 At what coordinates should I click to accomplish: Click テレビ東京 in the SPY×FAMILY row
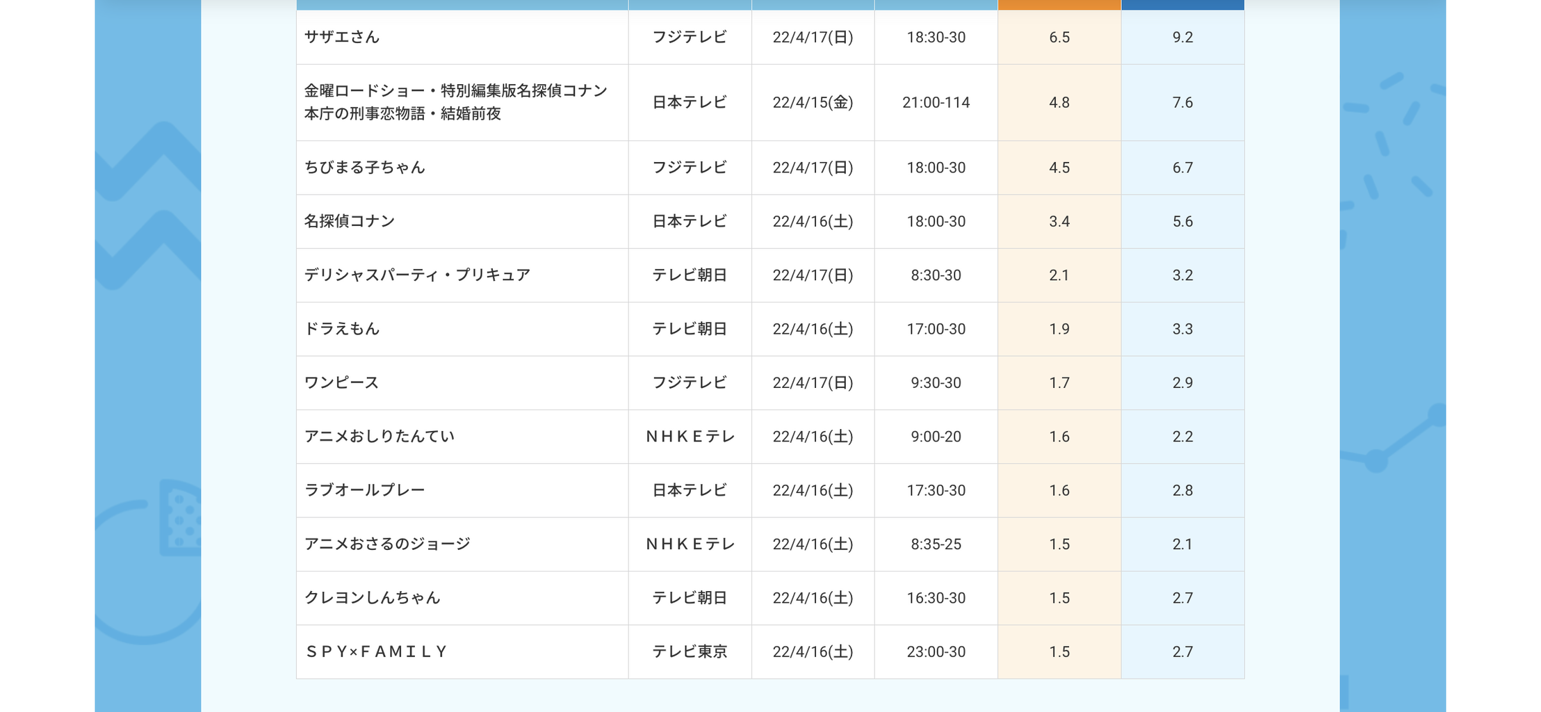[690, 652]
